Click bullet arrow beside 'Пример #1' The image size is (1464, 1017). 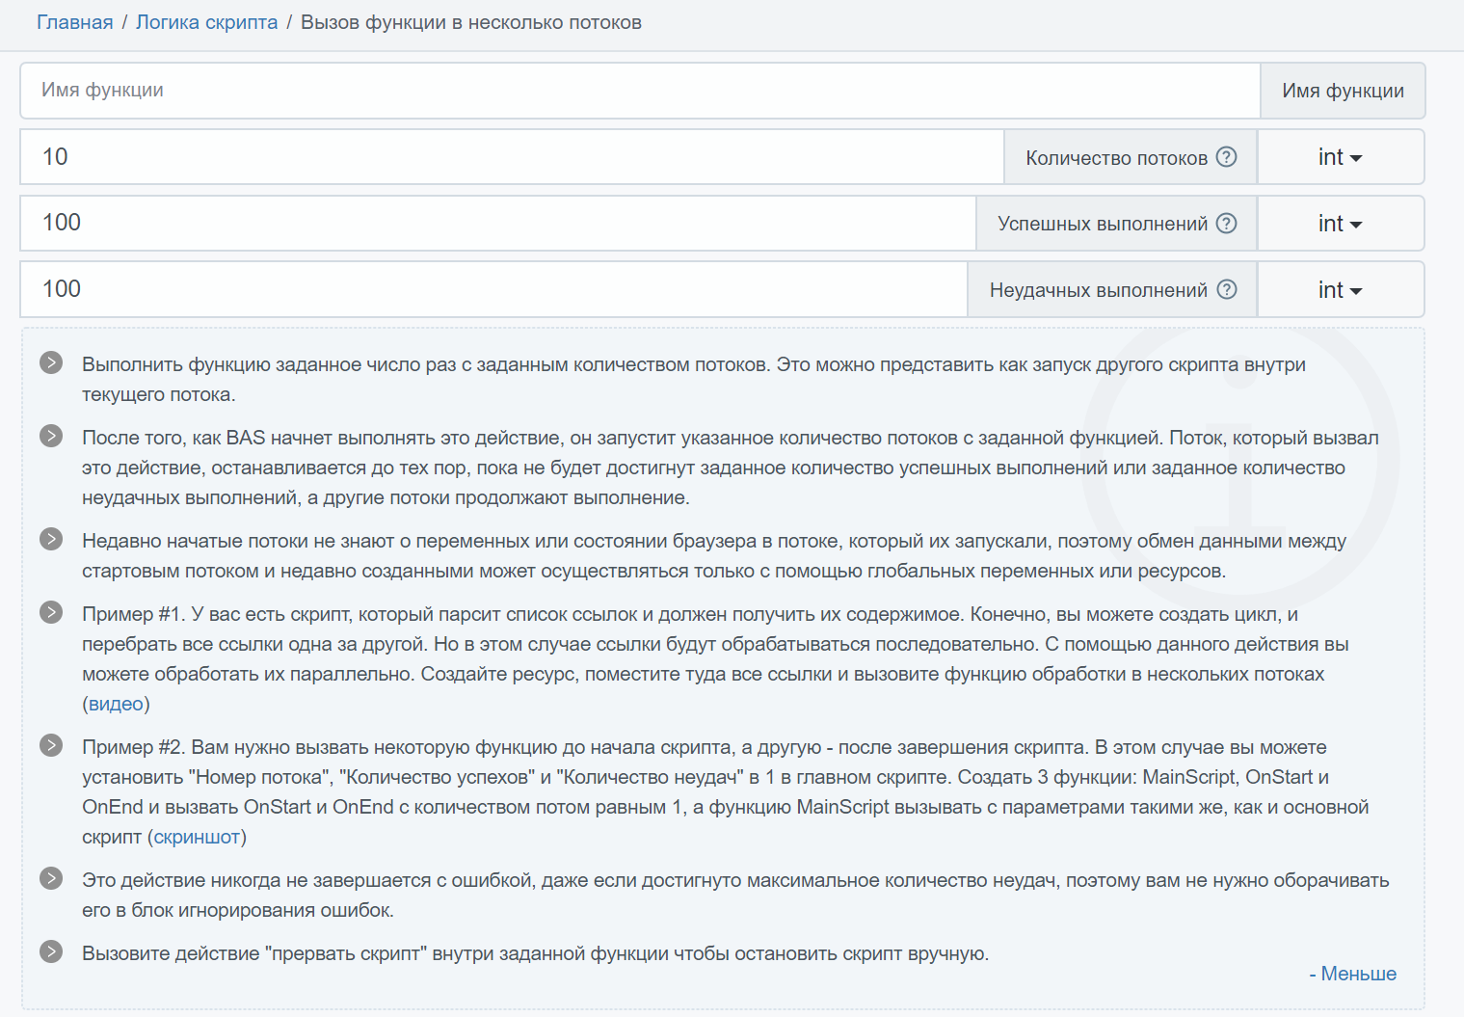[x=51, y=612]
